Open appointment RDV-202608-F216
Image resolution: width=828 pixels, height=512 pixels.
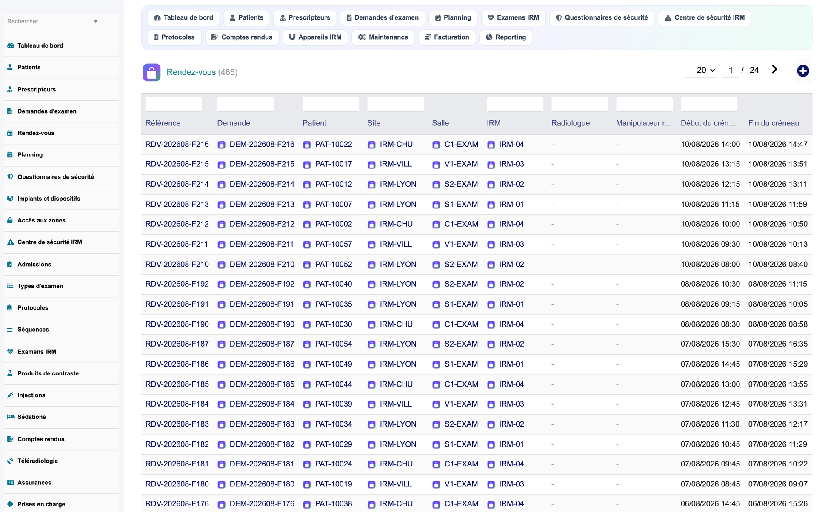(177, 145)
